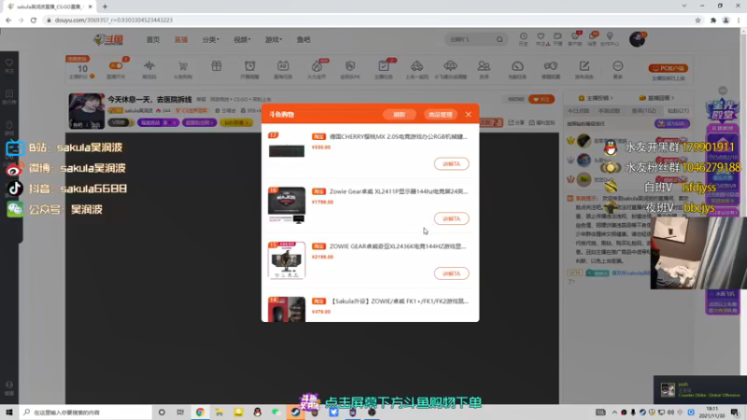The image size is (747, 420).
Task: Open Steam from the taskbar
Action: coord(295,413)
